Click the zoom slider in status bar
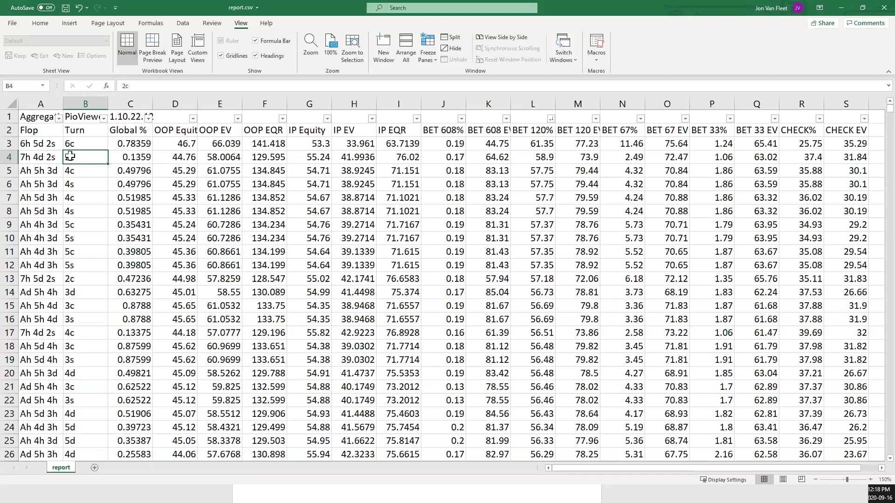 [847, 479]
